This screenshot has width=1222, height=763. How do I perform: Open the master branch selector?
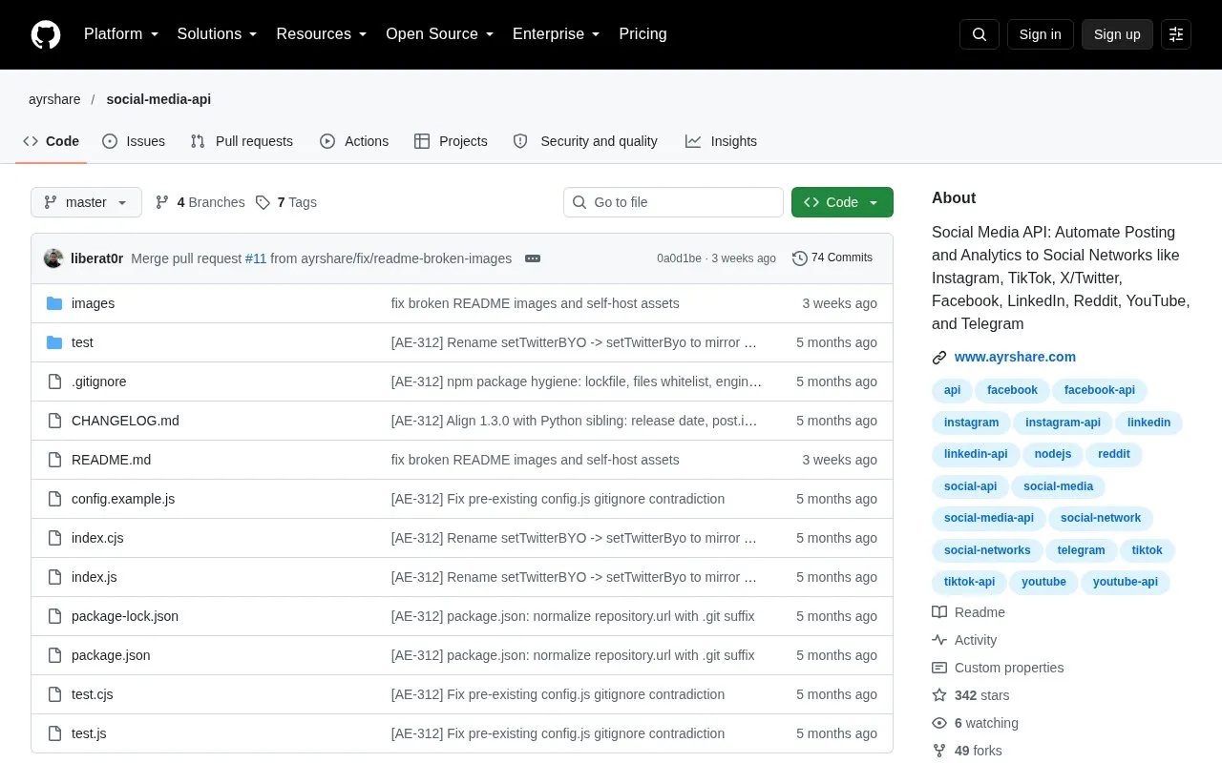[x=86, y=202]
